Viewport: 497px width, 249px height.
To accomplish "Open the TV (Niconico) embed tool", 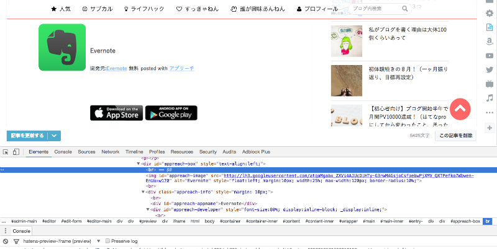I will click(x=490, y=84).
